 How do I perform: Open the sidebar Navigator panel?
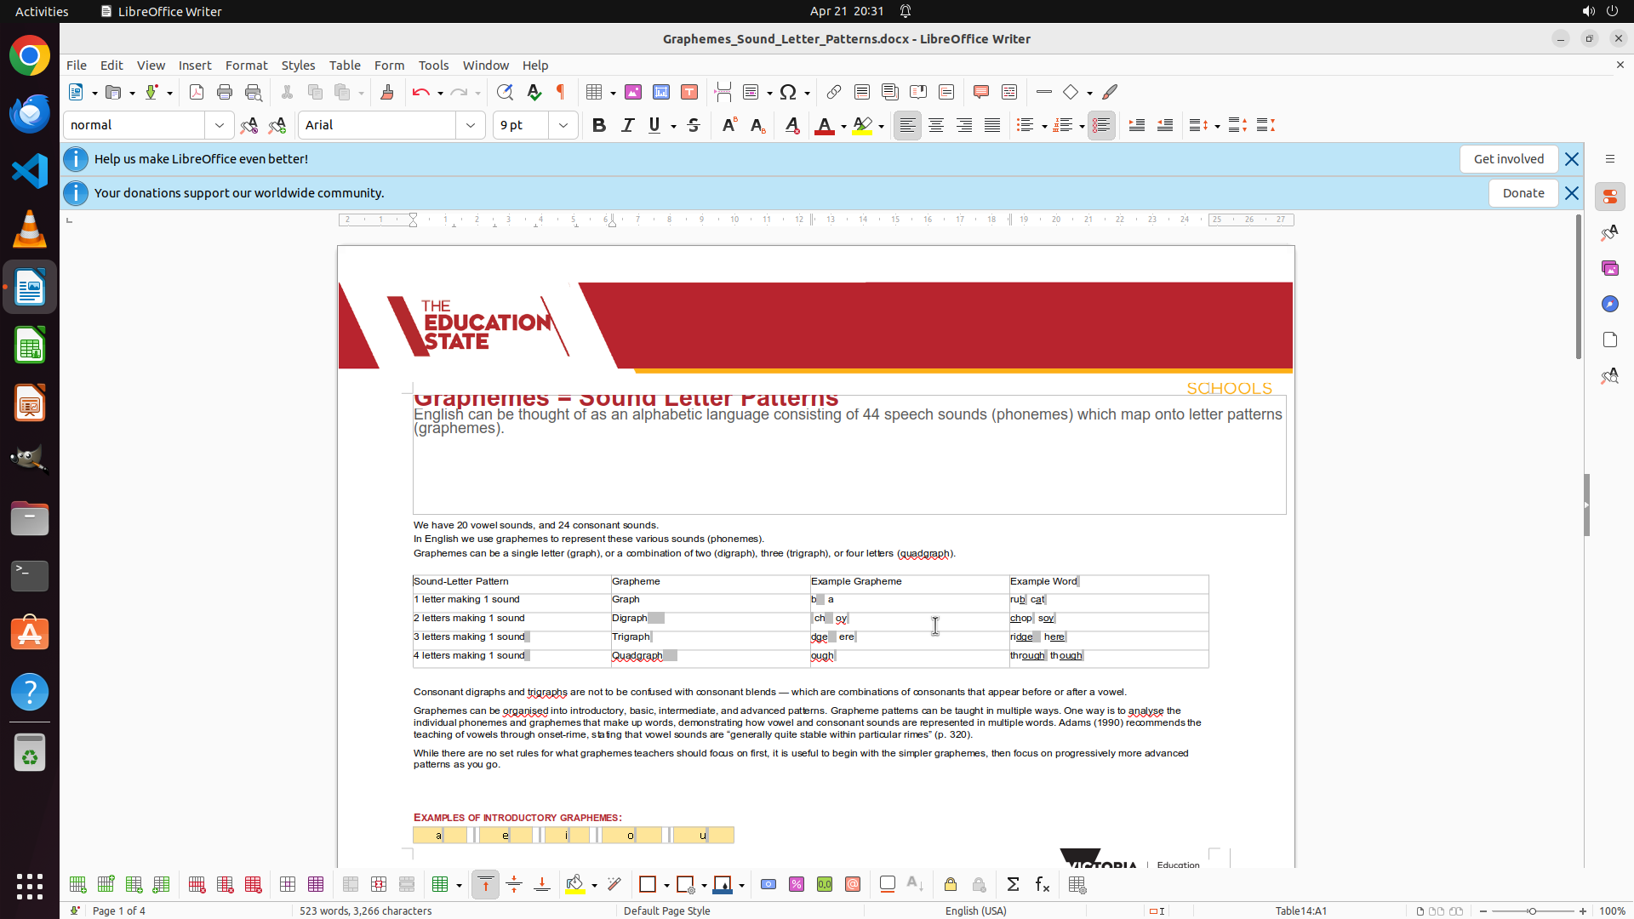(x=1609, y=305)
